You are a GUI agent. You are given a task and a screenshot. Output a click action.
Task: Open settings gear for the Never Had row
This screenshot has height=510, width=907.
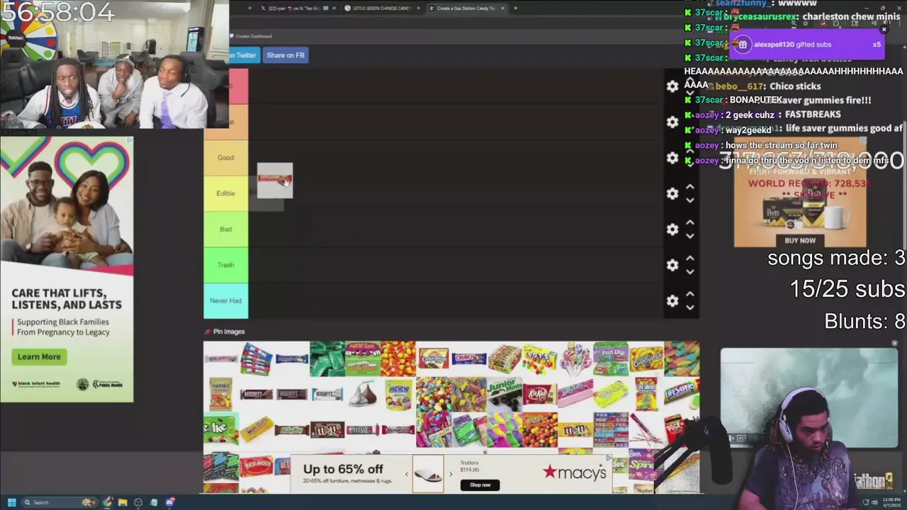pos(672,301)
